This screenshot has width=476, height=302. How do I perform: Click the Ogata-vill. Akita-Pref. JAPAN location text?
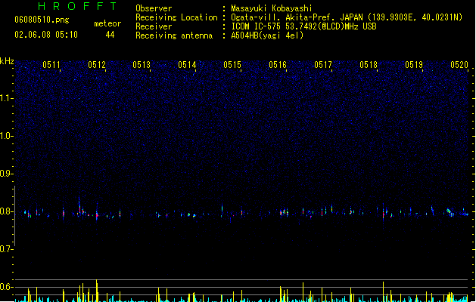click(x=347, y=17)
